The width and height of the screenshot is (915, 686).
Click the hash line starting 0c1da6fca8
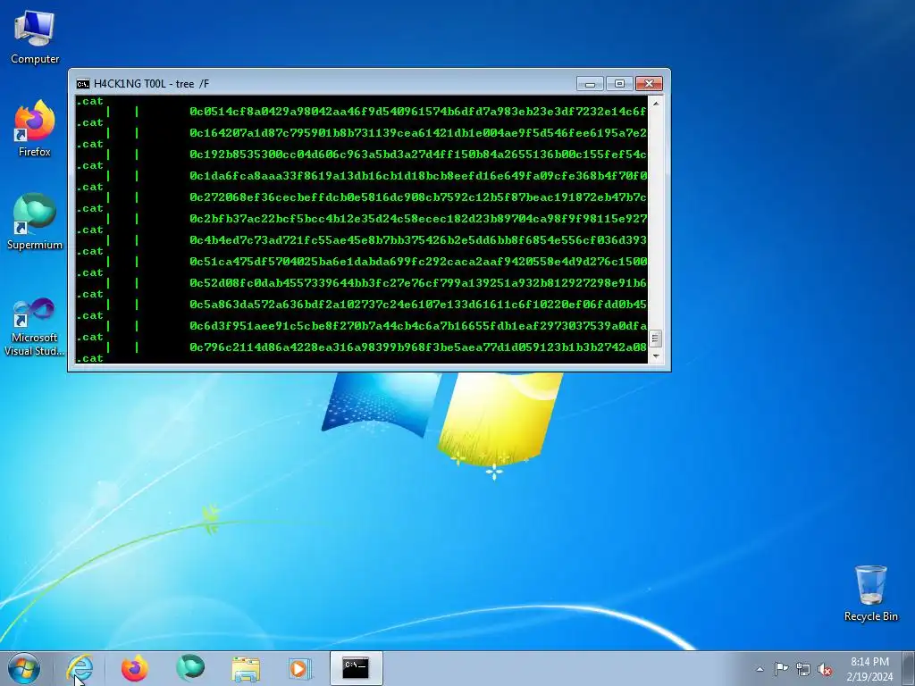[x=418, y=176]
